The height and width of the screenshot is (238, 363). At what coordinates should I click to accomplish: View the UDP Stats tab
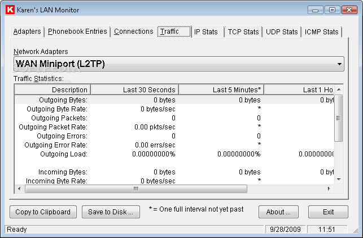[x=282, y=32]
